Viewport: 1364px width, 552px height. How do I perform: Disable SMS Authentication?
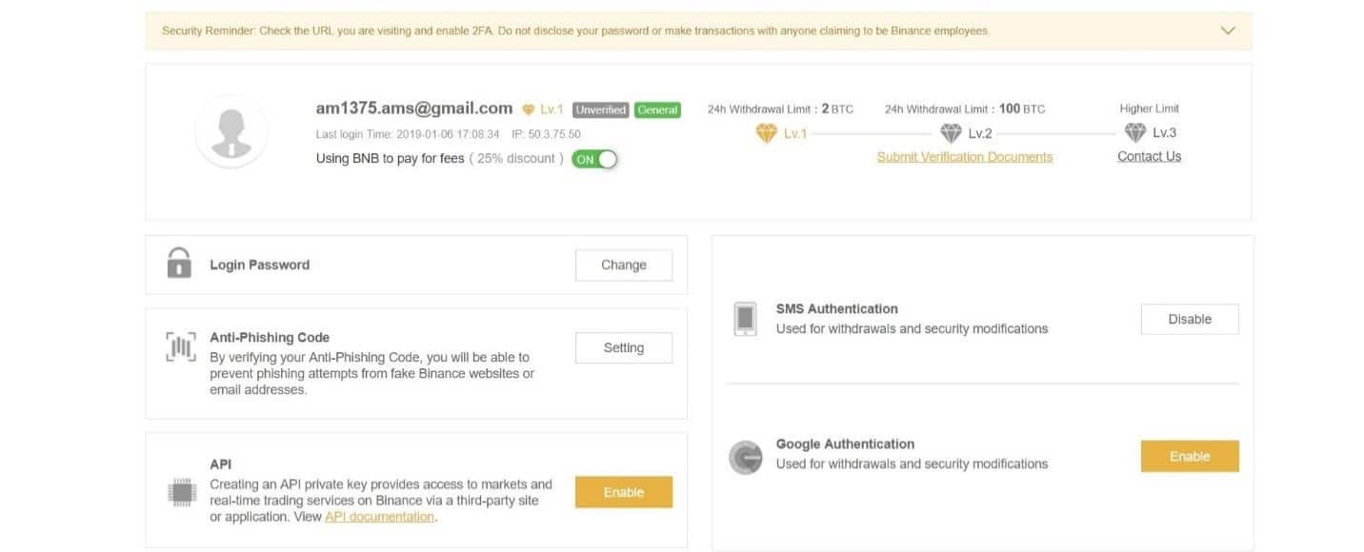tap(1190, 319)
